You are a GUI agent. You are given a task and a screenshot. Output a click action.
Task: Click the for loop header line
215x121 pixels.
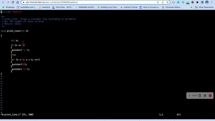coord(25,60)
